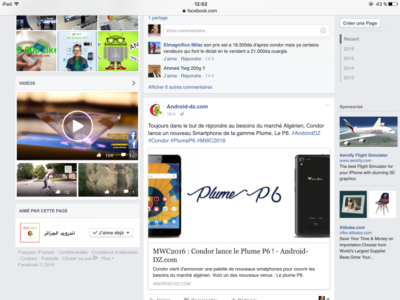Expand the VIDÉOS section arrow
The image size is (400, 300).
click(x=134, y=83)
